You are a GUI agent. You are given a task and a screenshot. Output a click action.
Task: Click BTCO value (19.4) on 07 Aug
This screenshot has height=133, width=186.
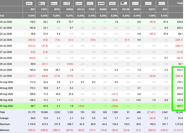pos(81,106)
